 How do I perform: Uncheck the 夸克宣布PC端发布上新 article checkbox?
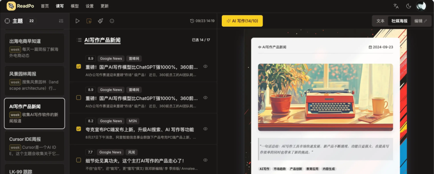pos(79,129)
